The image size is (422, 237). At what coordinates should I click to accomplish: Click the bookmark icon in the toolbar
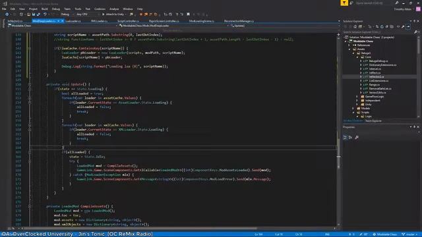click(188, 14)
